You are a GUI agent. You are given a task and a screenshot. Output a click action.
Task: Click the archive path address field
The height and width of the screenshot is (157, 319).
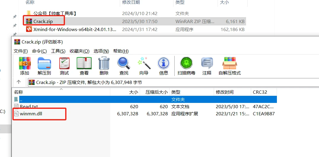tap(173, 82)
